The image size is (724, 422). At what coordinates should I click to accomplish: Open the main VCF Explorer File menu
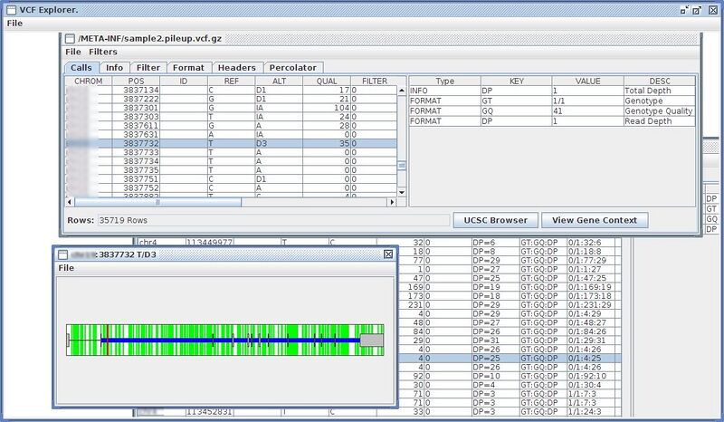pos(14,24)
